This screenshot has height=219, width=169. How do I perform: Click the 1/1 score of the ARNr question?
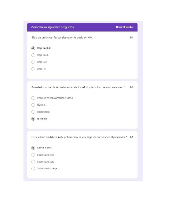coord(131,88)
